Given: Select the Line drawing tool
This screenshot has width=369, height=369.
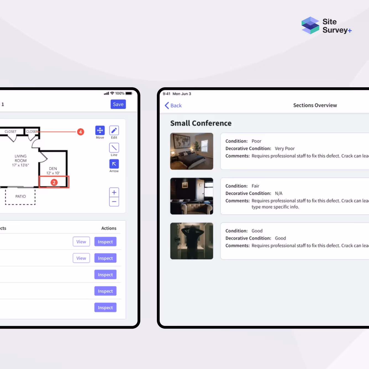Looking at the screenshot, I should 114,148.
